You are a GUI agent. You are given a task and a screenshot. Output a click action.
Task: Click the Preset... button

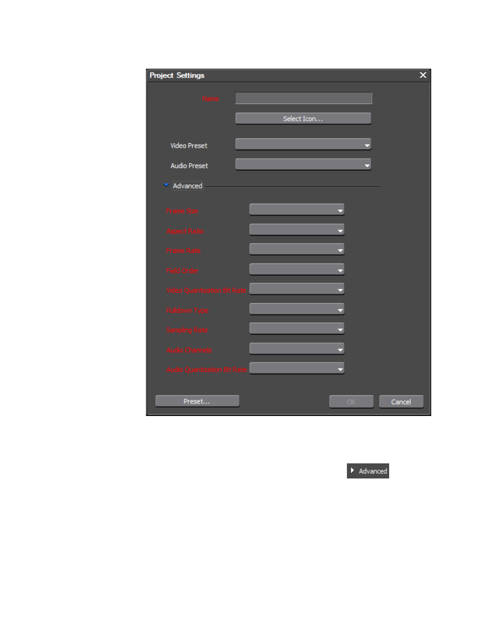click(197, 401)
